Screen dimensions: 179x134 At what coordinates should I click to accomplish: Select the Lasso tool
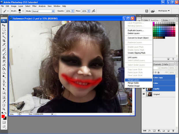[4, 33]
